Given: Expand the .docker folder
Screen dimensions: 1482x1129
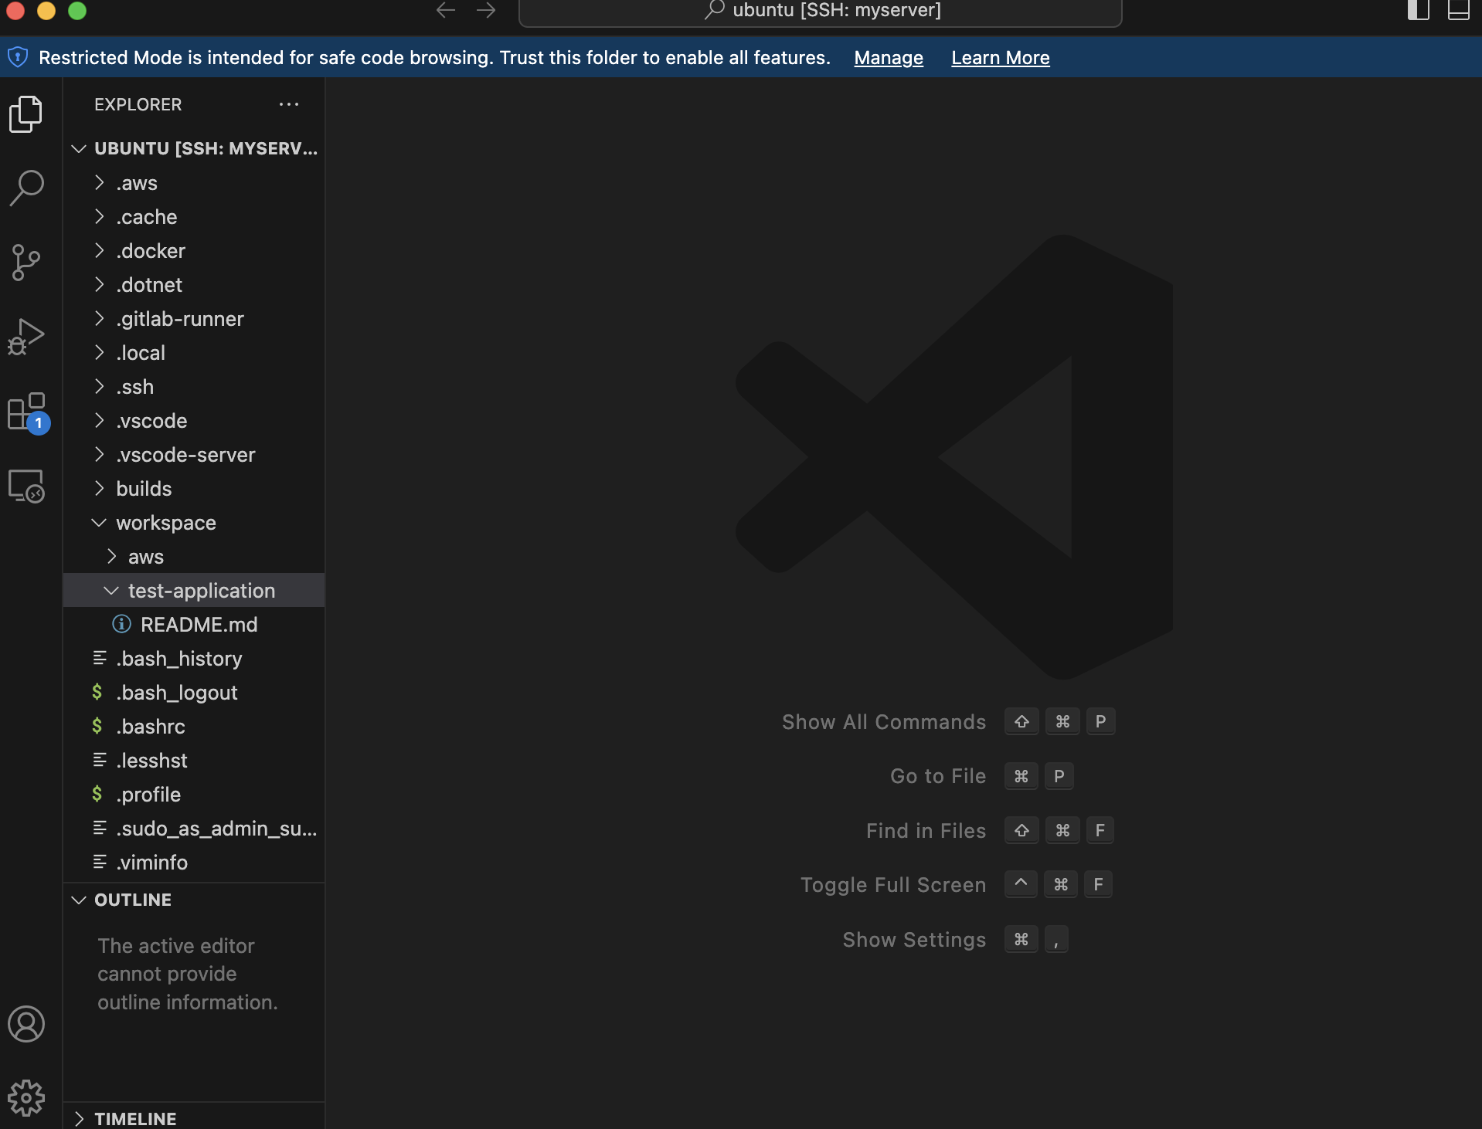Looking at the screenshot, I should [x=99, y=250].
